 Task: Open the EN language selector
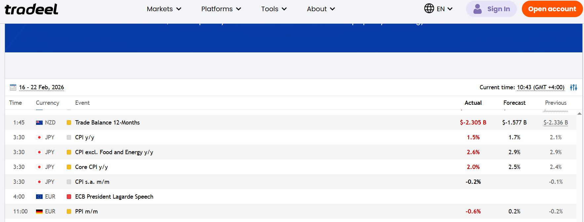click(444, 9)
